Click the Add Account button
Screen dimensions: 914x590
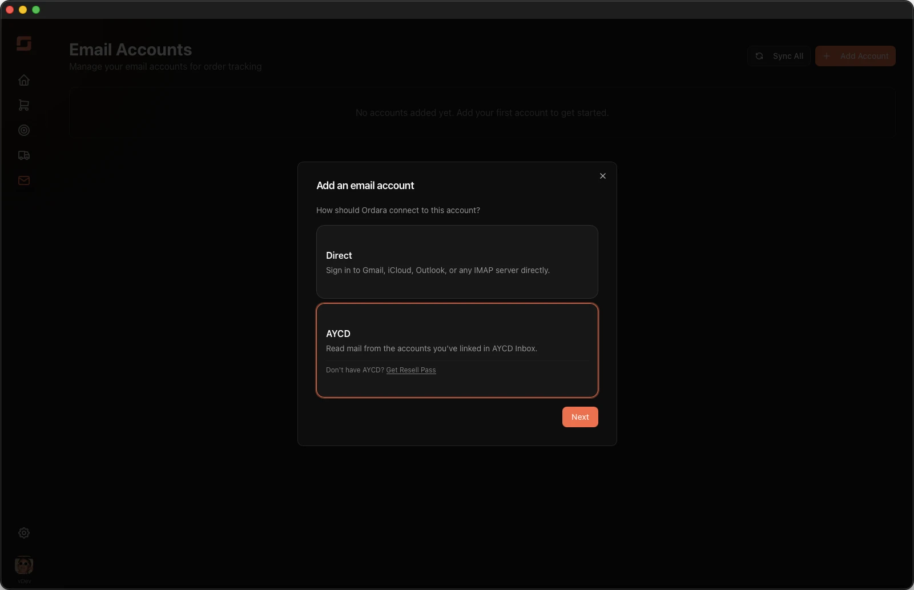pos(855,56)
